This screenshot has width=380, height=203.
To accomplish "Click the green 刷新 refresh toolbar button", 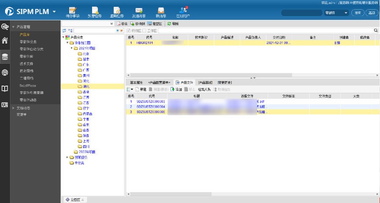I will point(173,24).
